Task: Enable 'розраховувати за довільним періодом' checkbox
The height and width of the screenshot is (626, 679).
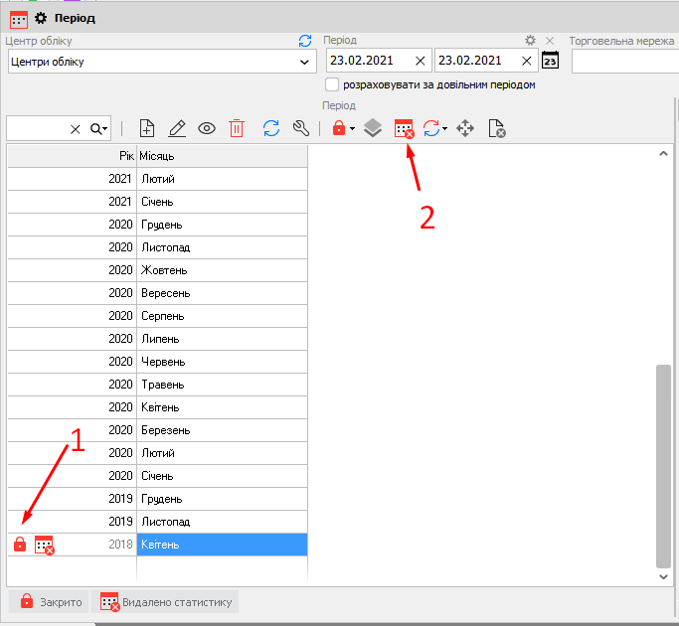Action: [x=332, y=84]
